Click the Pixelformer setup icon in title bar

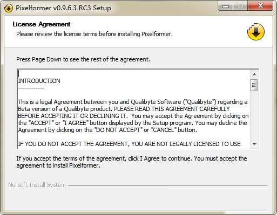click(8, 8)
